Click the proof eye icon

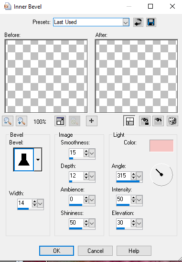click(x=158, y=121)
